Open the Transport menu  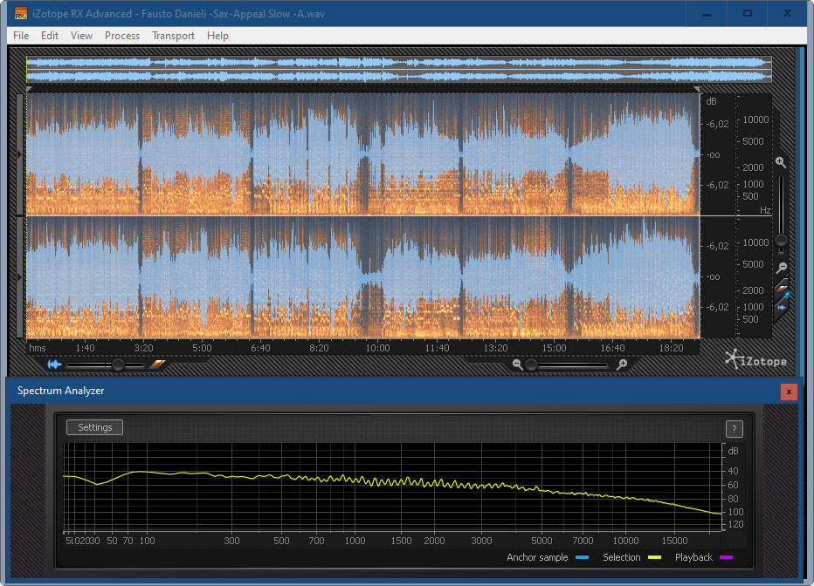click(173, 36)
